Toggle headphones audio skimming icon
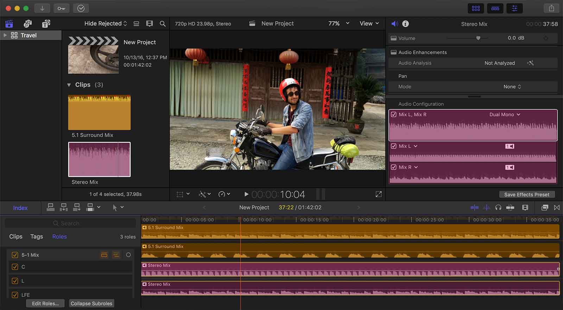 click(x=498, y=208)
